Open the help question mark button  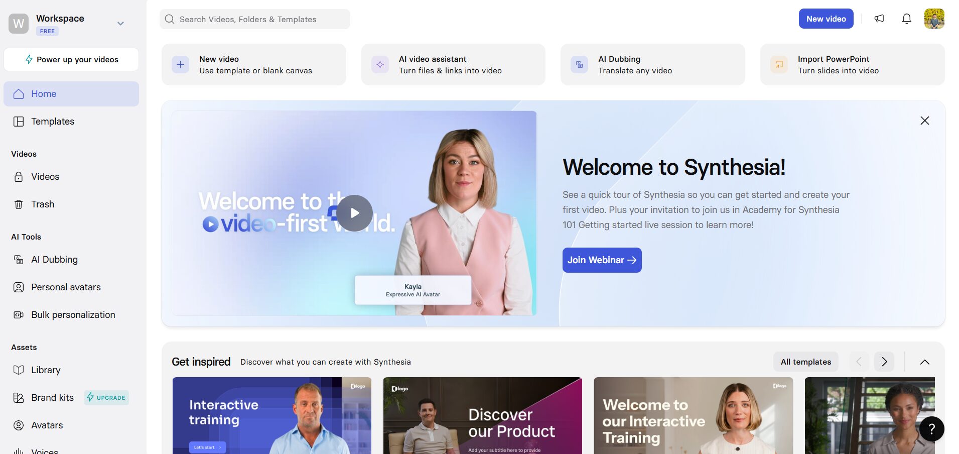[932, 429]
